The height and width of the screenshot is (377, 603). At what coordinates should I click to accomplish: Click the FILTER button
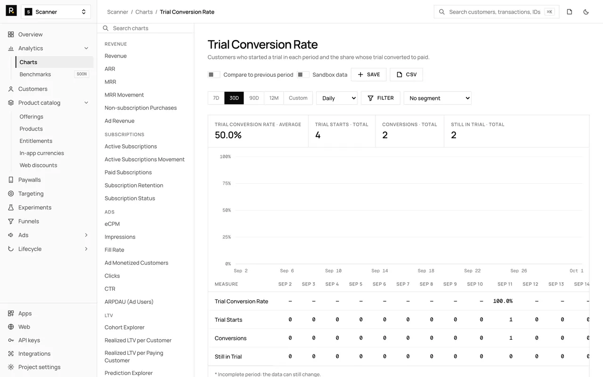381,98
